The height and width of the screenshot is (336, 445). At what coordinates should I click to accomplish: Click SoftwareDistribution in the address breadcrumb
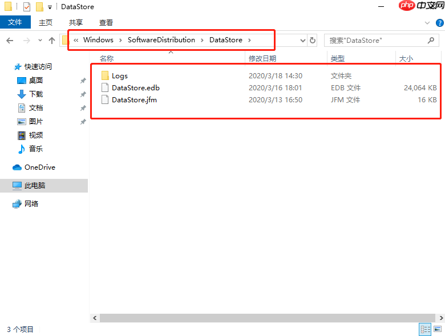161,40
